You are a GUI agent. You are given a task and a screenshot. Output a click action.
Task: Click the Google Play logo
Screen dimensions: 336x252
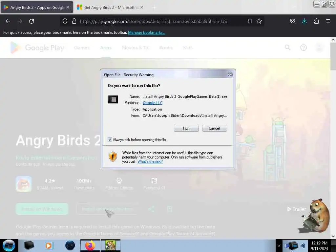[37, 48]
